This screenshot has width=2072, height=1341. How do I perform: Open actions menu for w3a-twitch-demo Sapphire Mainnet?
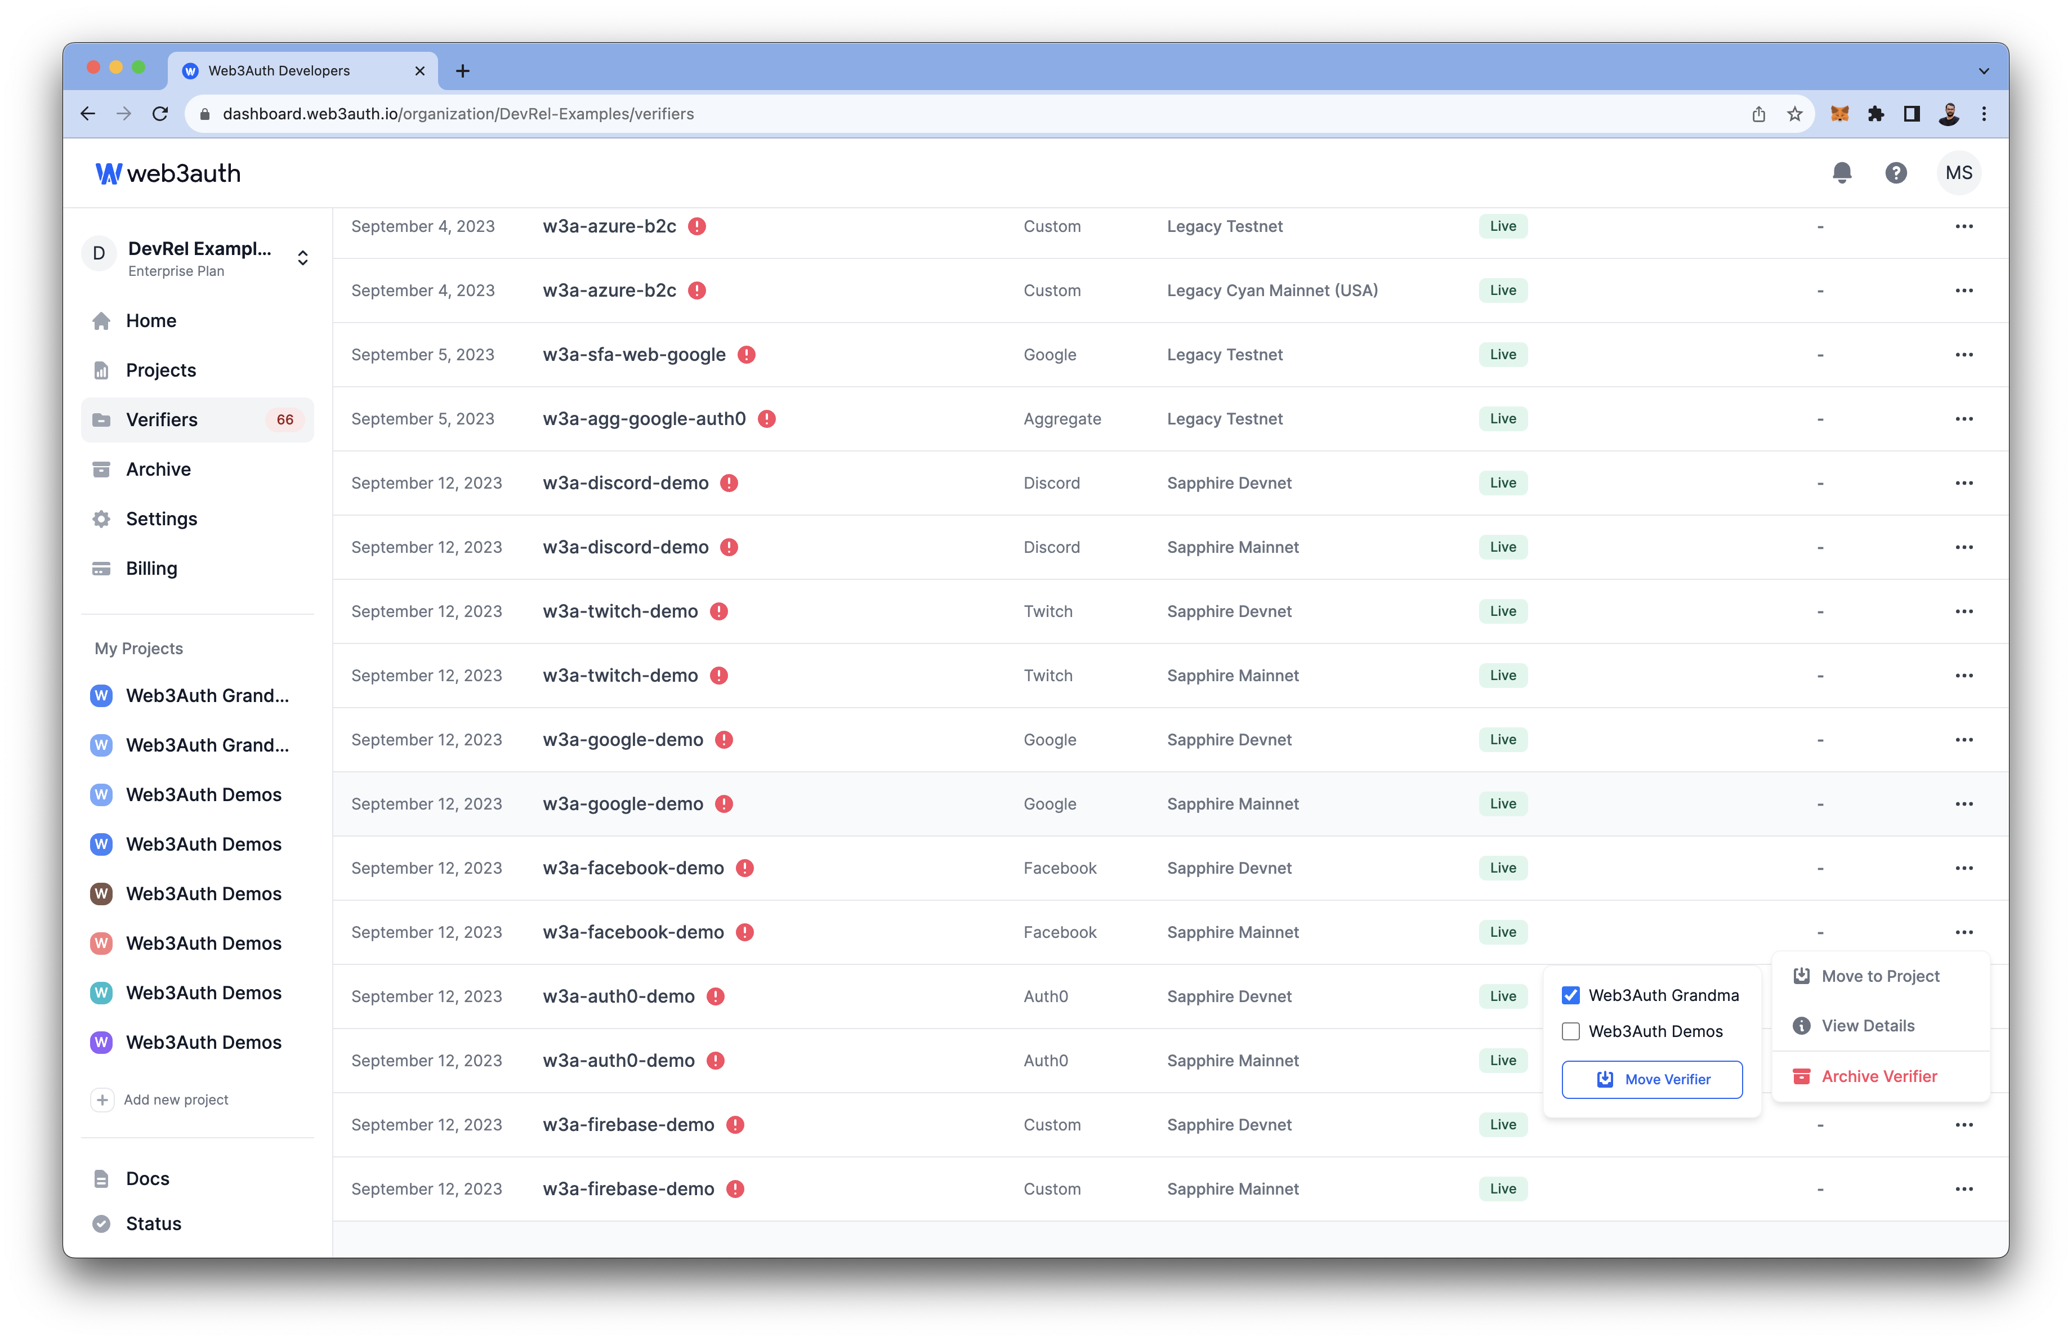[x=1964, y=676]
